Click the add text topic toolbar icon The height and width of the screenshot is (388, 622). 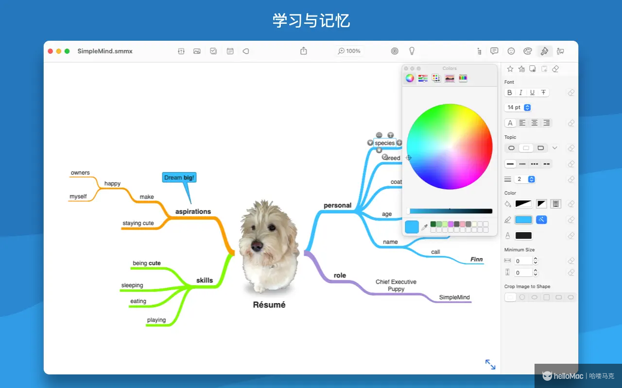coord(181,51)
